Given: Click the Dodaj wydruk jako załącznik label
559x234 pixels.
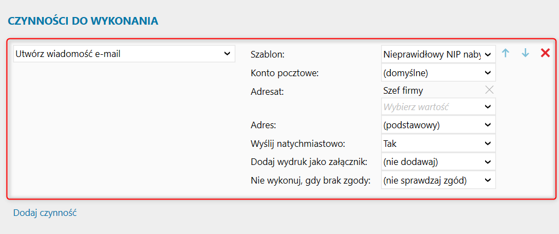Looking at the screenshot, I should pyautogui.click(x=308, y=162).
